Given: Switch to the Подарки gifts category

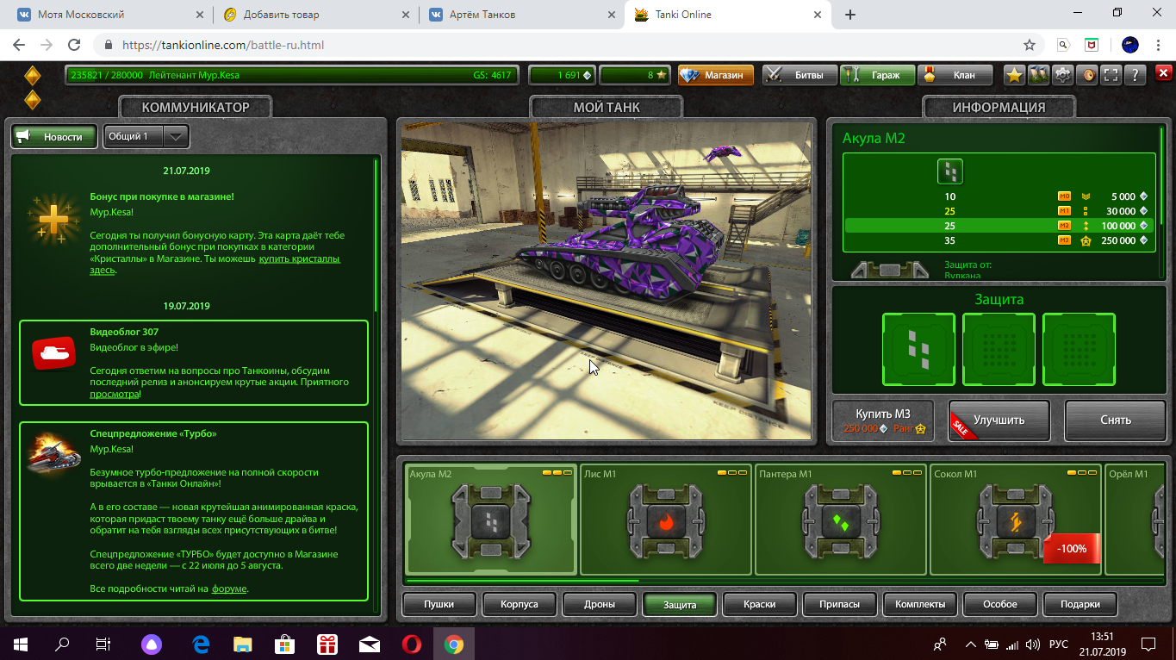Looking at the screenshot, I should 1080,604.
